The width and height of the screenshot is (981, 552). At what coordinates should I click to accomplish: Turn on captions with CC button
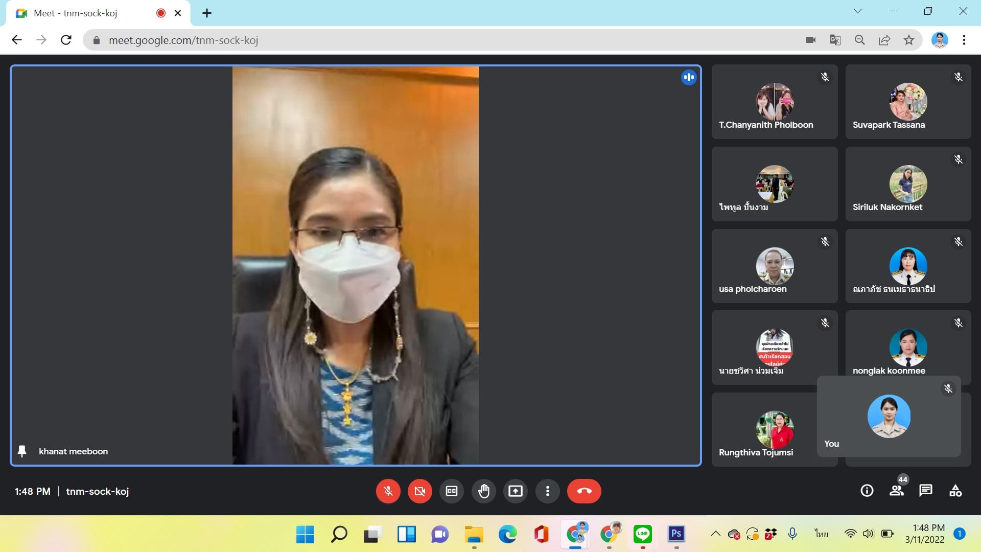click(x=452, y=491)
